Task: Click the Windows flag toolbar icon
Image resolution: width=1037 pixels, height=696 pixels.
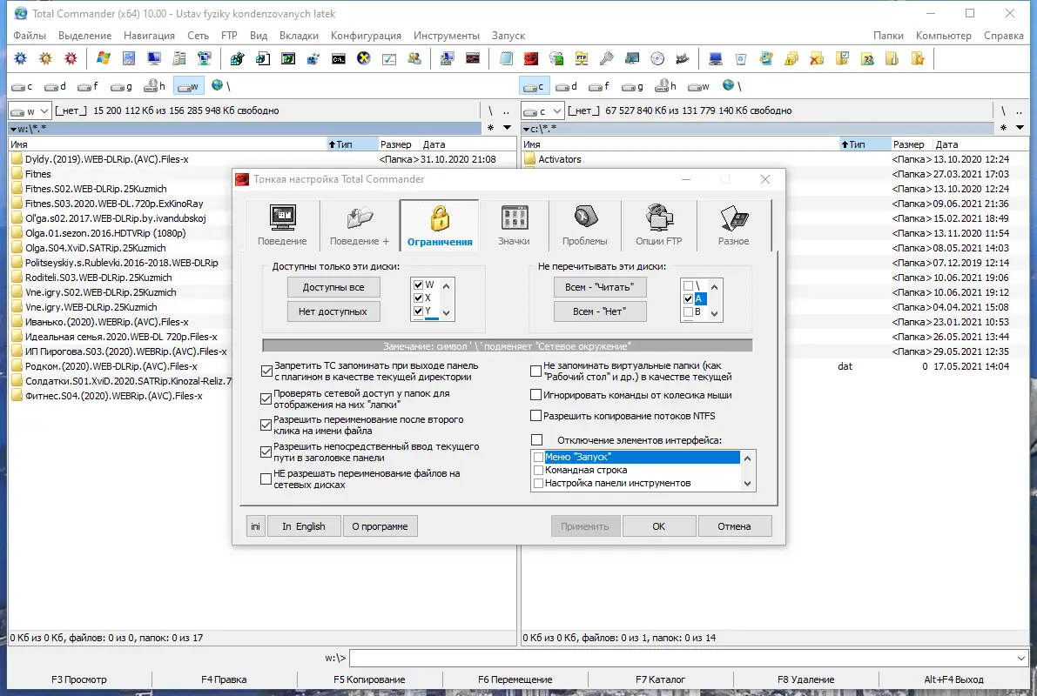Action: click(x=103, y=59)
